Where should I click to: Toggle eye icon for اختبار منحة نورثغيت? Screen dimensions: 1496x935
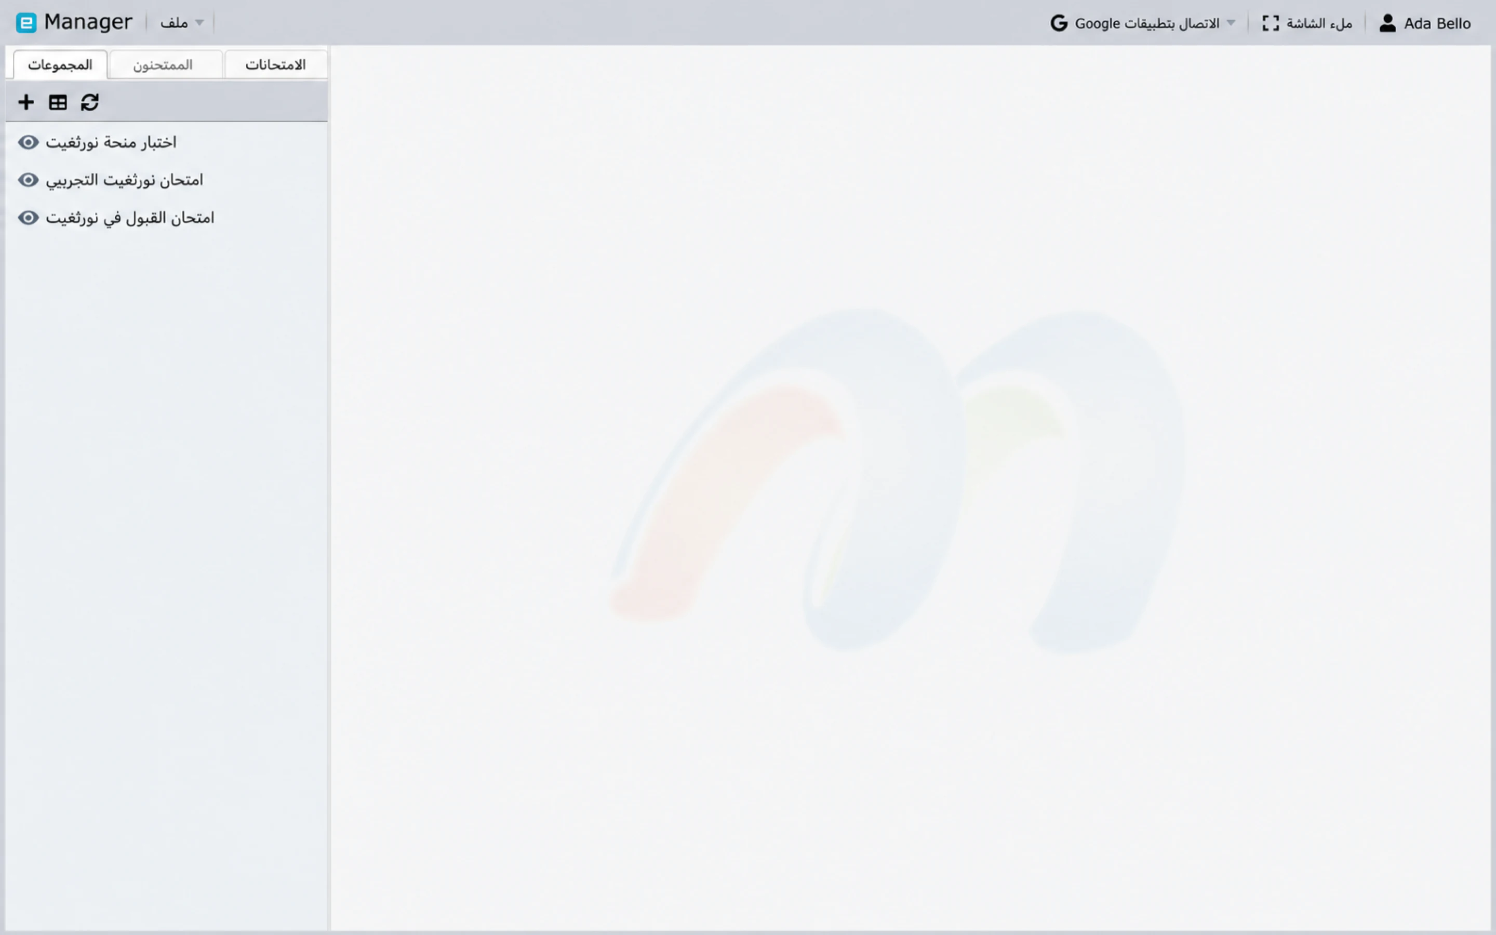(x=29, y=142)
